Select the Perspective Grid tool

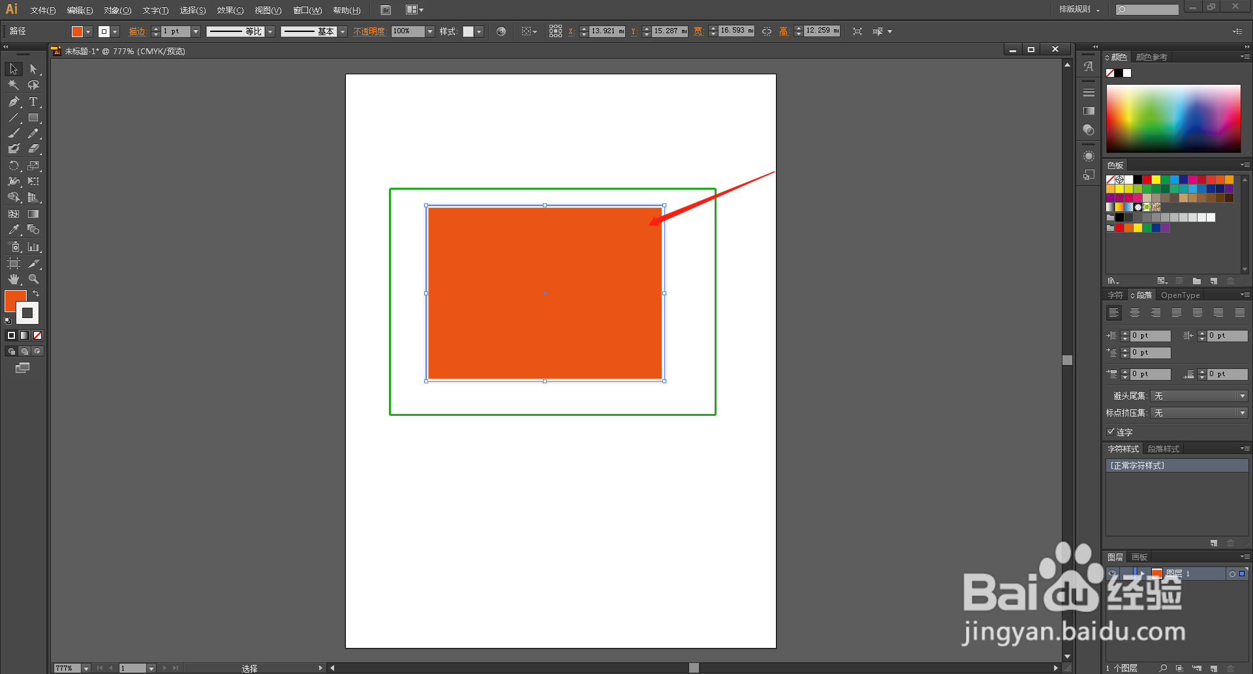click(33, 198)
